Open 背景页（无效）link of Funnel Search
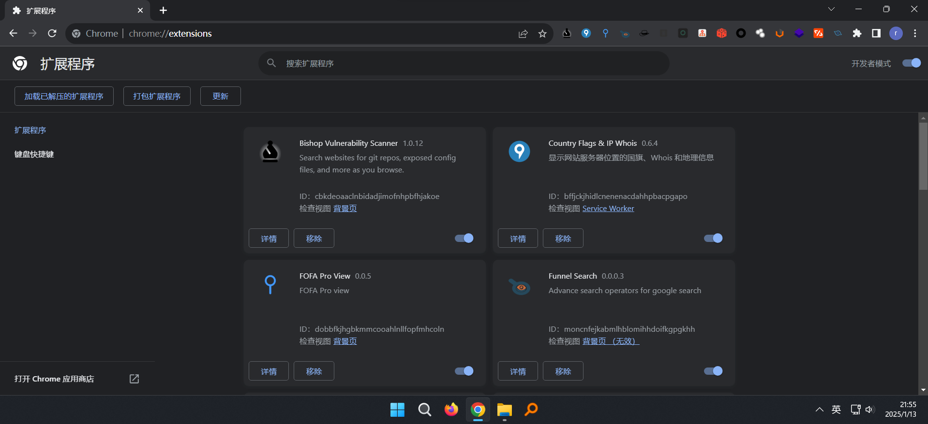 tap(611, 341)
